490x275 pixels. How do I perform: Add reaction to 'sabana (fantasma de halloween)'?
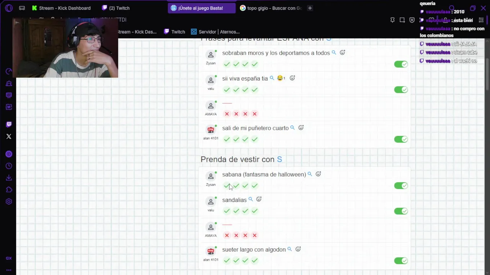coord(318,174)
